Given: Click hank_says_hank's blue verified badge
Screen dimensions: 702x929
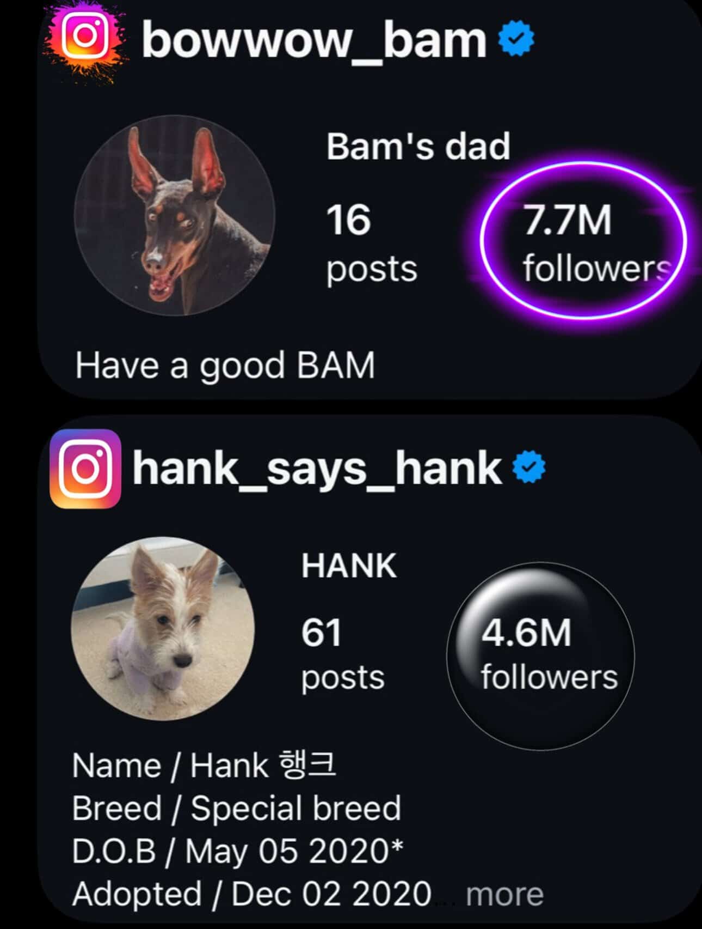Looking at the screenshot, I should [529, 467].
